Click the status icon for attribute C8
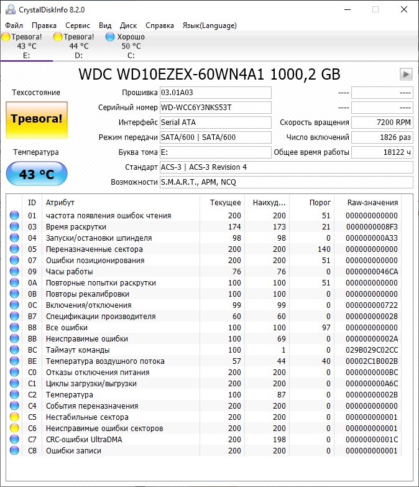 [14, 450]
